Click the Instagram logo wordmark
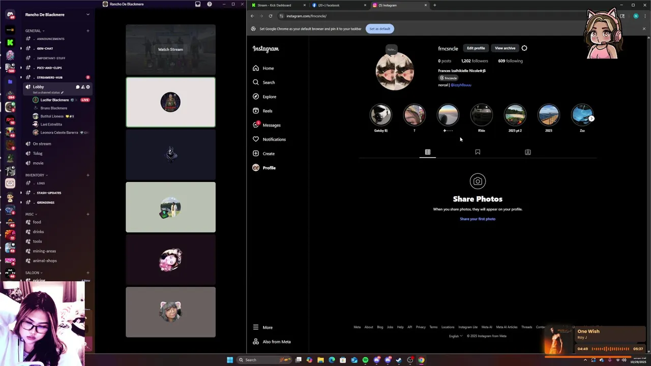Image resolution: width=651 pixels, height=366 pixels. coord(265,49)
